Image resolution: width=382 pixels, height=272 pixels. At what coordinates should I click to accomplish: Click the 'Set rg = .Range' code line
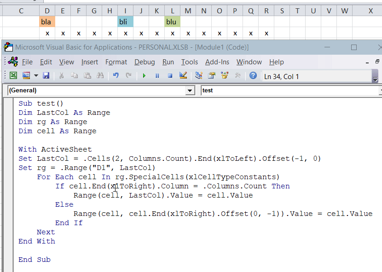[87, 168]
